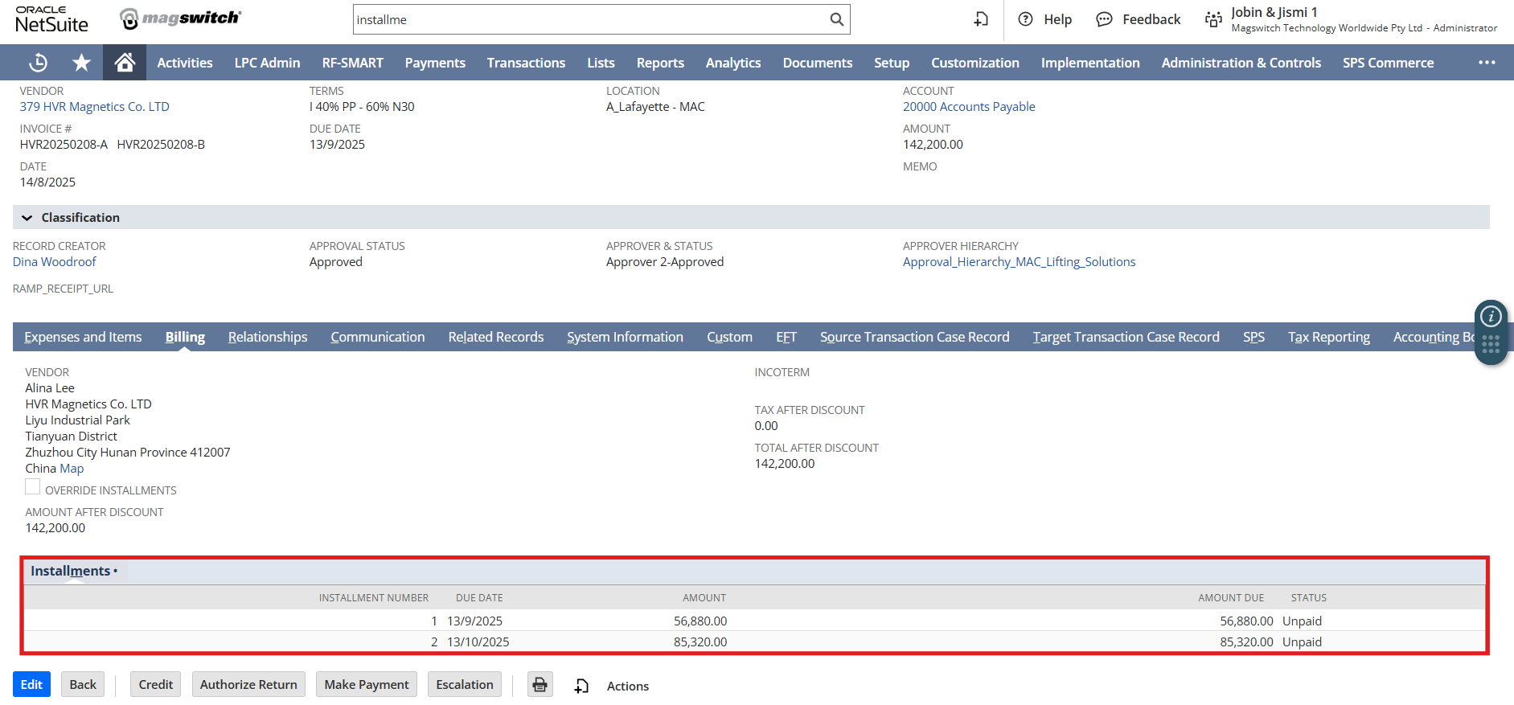Open the Actions dropdown menu
1514x705 pixels.
627,686
